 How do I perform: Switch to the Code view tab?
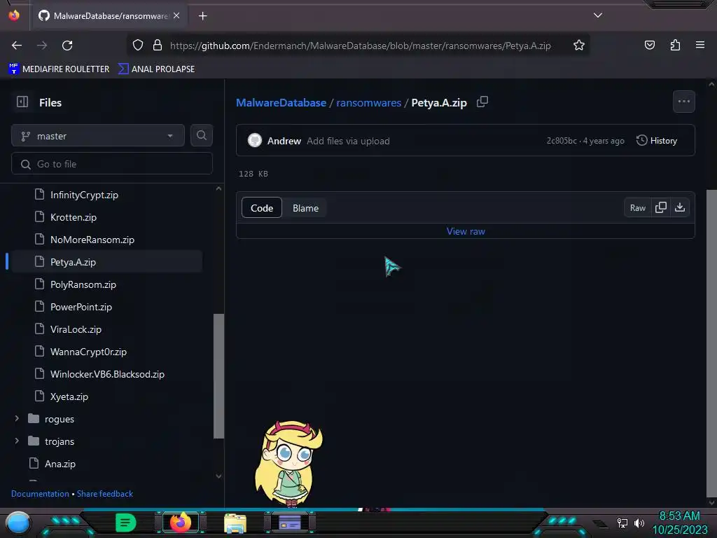coord(262,208)
